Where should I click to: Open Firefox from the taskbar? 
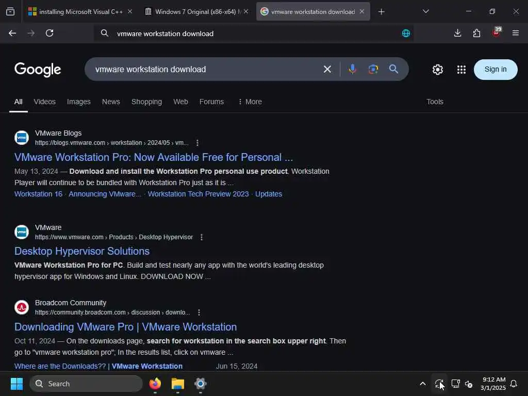155,384
